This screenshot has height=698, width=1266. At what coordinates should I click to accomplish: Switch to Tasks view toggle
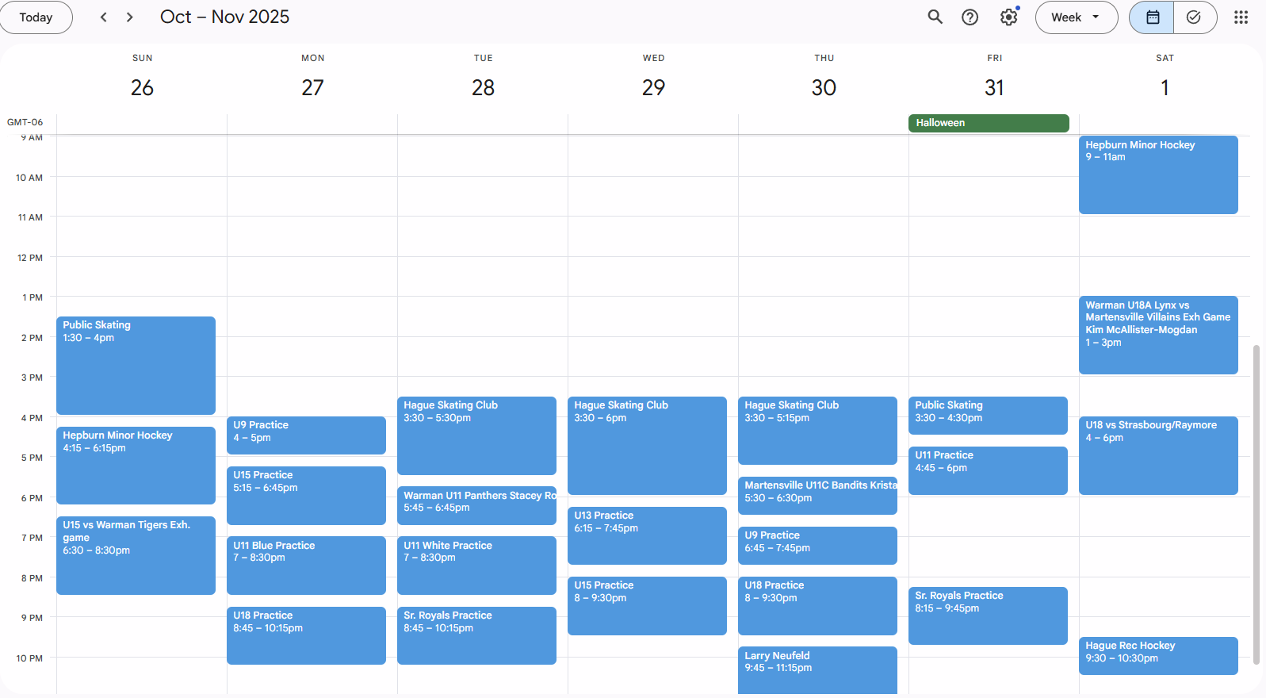tap(1194, 17)
